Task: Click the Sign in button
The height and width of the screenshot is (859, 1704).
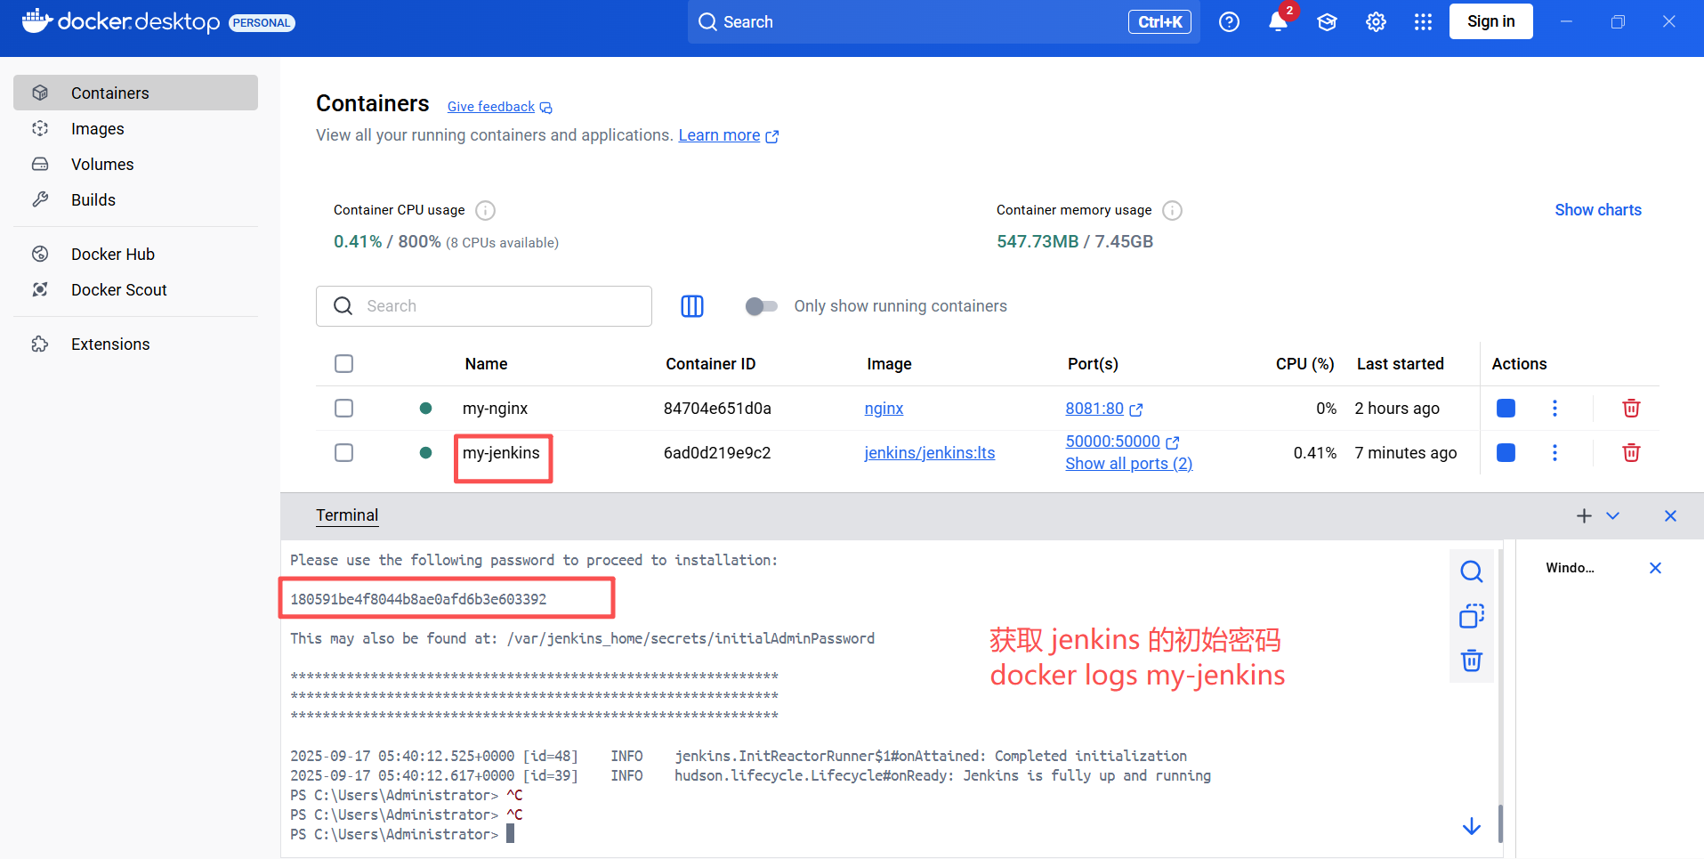Action: (x=1490, y=21)
